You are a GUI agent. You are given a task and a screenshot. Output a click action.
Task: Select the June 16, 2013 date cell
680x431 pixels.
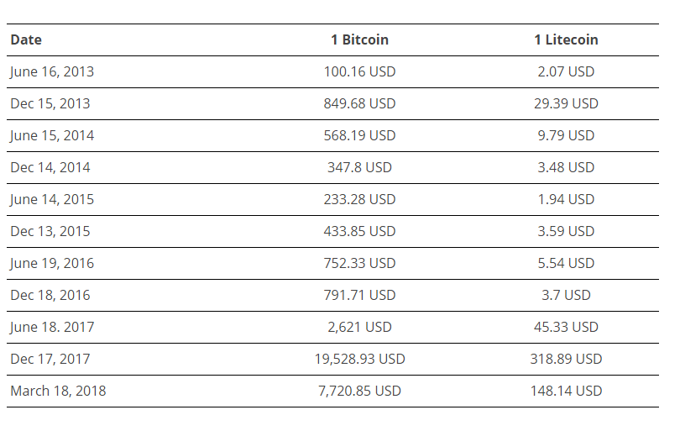click(52, 71)
